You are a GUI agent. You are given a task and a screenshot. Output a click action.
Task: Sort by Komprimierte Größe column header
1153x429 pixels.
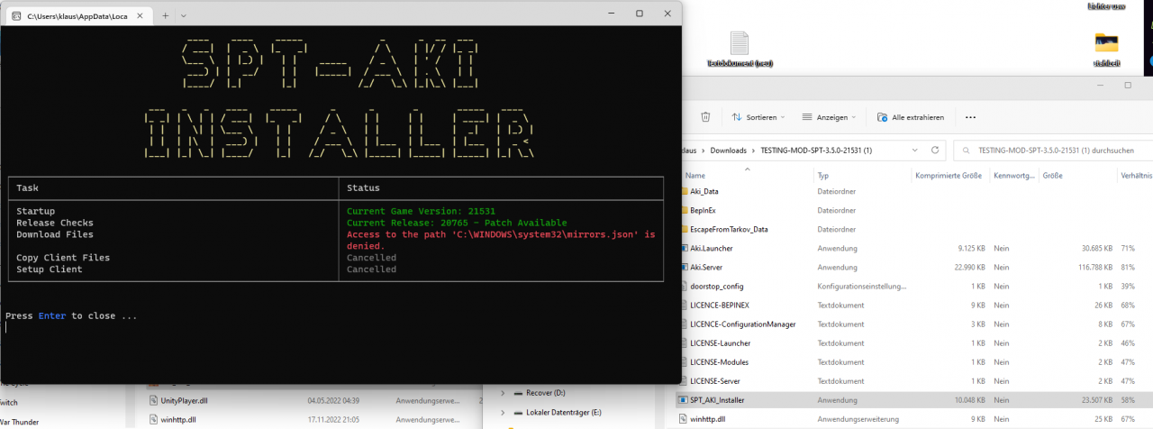pyautogui.click(x=948, y=176)
